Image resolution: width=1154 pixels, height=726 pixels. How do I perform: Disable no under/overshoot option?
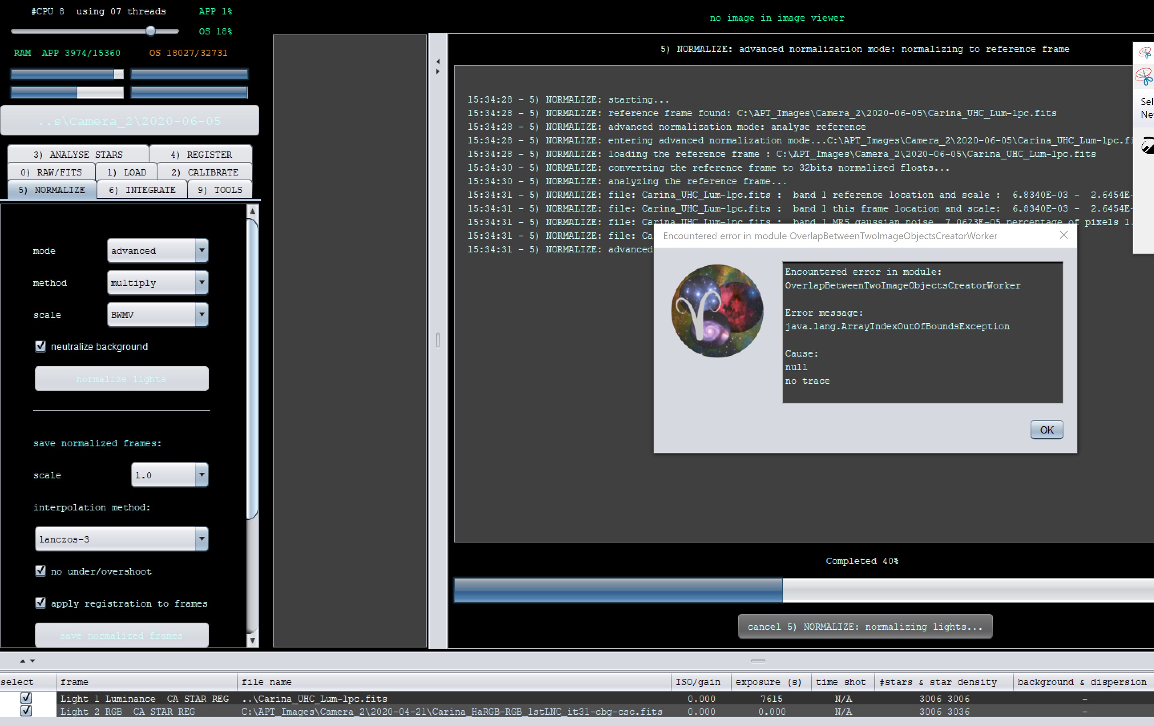click(x=41, y=571)
